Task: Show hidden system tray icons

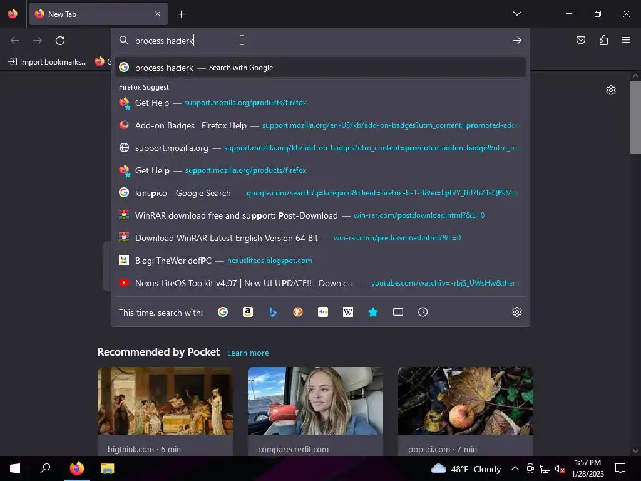Action: 515,468
